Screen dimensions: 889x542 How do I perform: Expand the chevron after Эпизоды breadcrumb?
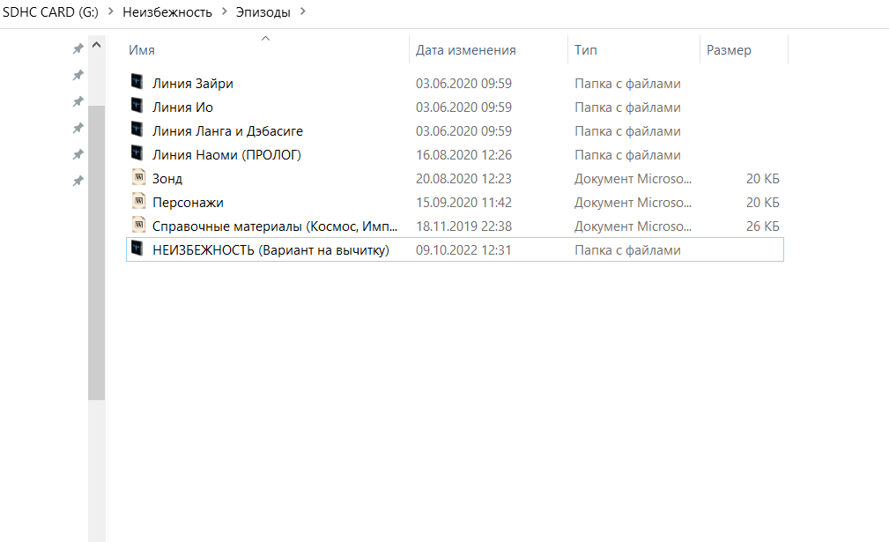tap(303, 11)
